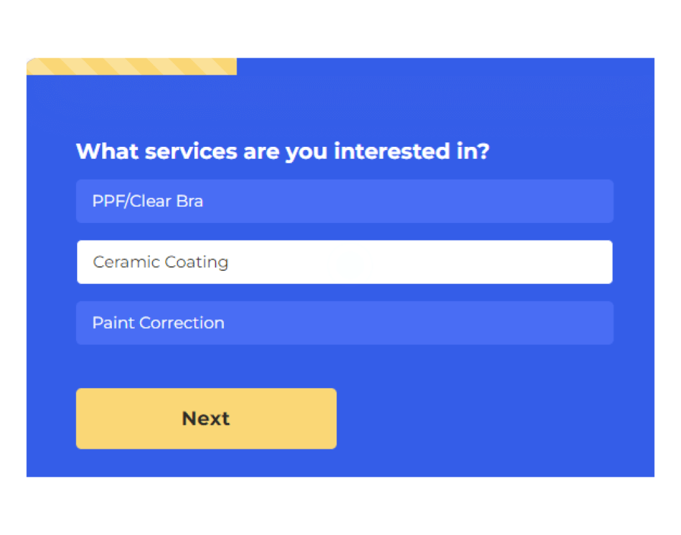Click the striped yellow progress bar

tap(131, 66)
